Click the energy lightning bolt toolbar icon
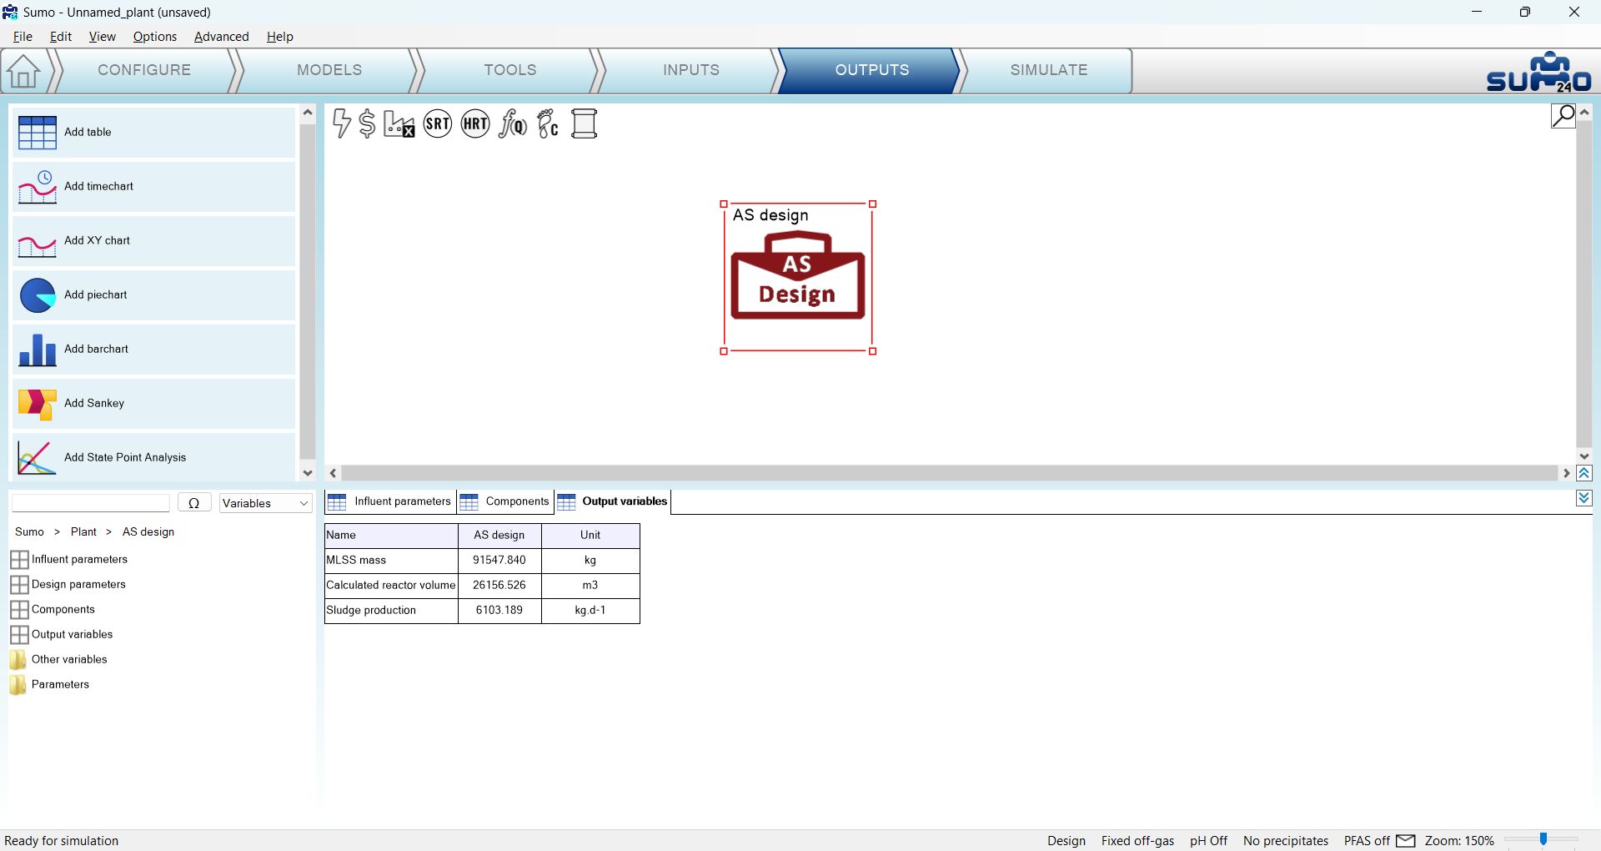1601x851 pixels. (341, 123)
